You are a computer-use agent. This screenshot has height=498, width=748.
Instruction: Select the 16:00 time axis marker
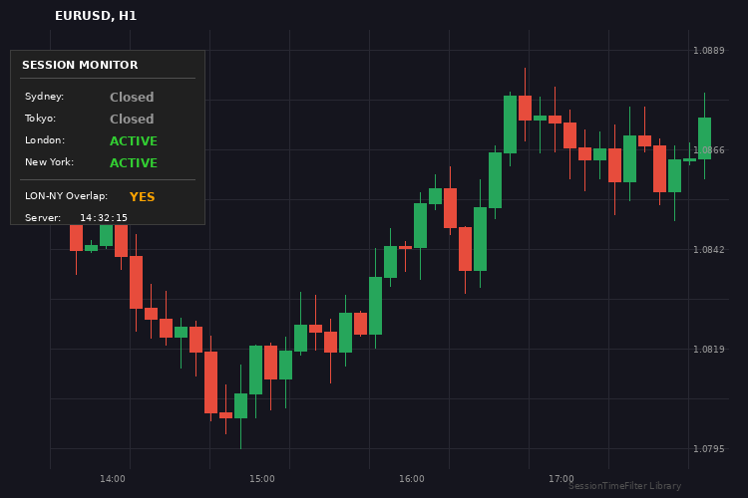(x=412, y=479)
